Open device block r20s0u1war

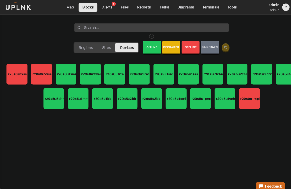pyautogui.click(x=66, y=74)
